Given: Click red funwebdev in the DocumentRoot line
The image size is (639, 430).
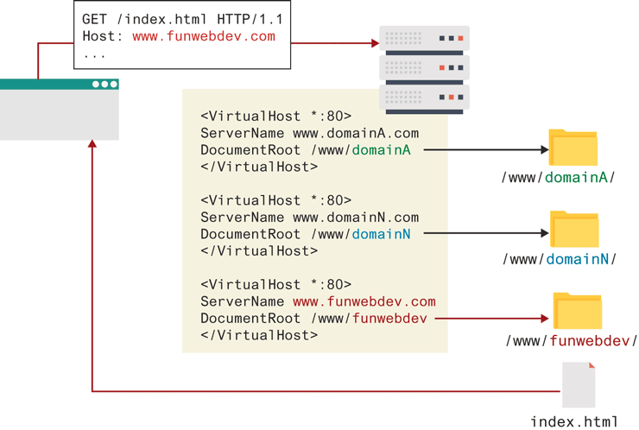Looking at the screenshot, I should tap(389, 318).
